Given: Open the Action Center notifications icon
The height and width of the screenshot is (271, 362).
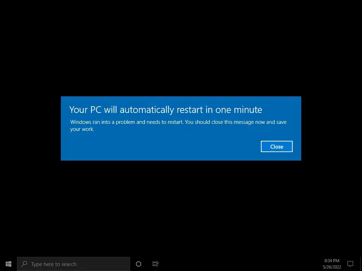Looking at the screenshot, I should pos(350,264).
